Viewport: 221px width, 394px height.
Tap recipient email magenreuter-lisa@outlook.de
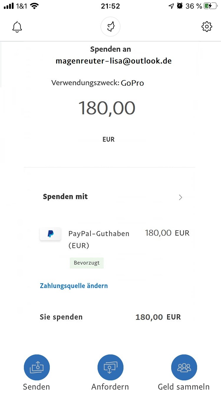pyautogui.click(x=114, y=61)
